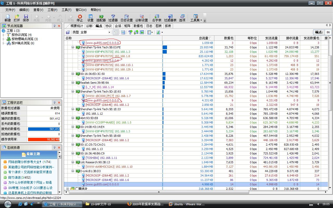333x208 pixels.
Task: Toggle pin on 节点浏览器 panel
Action: click(x=54, y=26)
